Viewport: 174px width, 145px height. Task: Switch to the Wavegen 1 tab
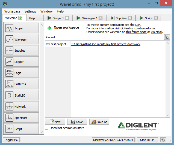click(x=90, y=18)
